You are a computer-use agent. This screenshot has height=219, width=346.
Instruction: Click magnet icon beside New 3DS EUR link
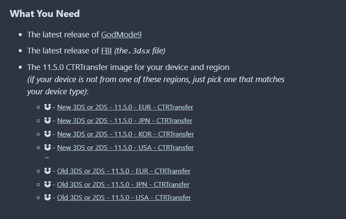pos(47,107)
